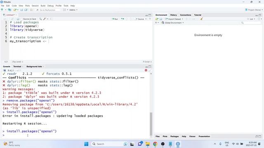The height and width of the screenshot is (148, 264).
Task: Stop the running R command in the console
Action: coord(146,70)
